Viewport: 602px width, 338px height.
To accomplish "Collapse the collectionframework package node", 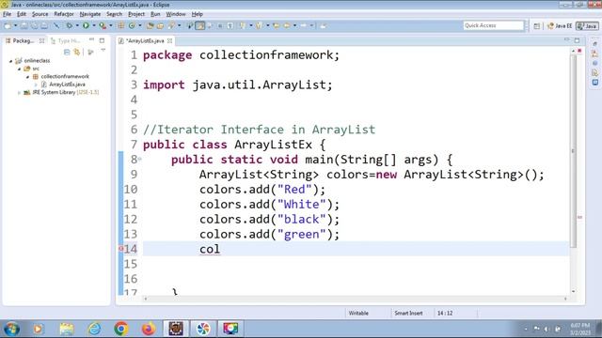I will pyautogui.click(x=27, y=77).
